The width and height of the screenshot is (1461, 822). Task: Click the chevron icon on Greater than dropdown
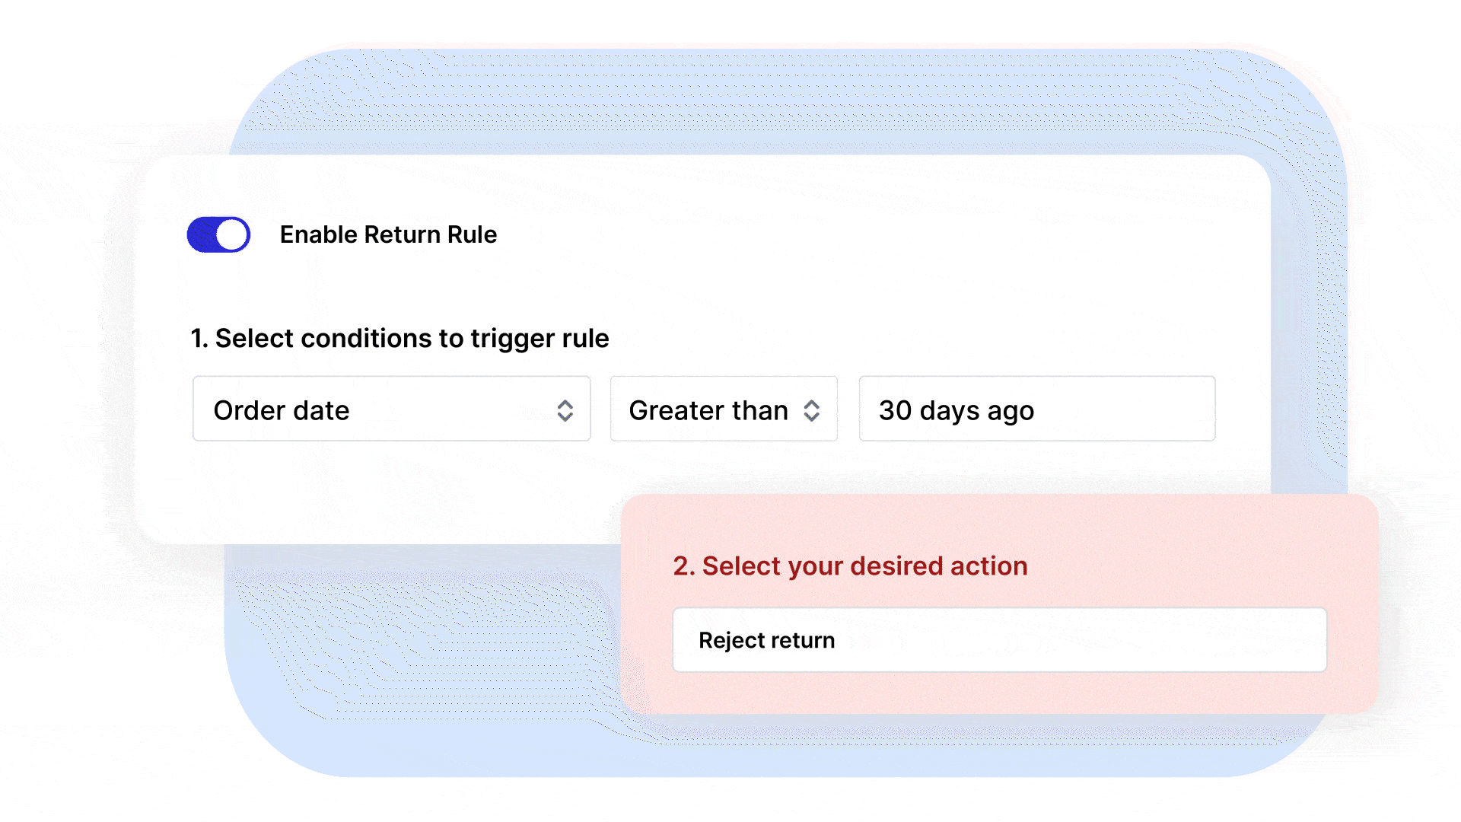pos(813,409)
